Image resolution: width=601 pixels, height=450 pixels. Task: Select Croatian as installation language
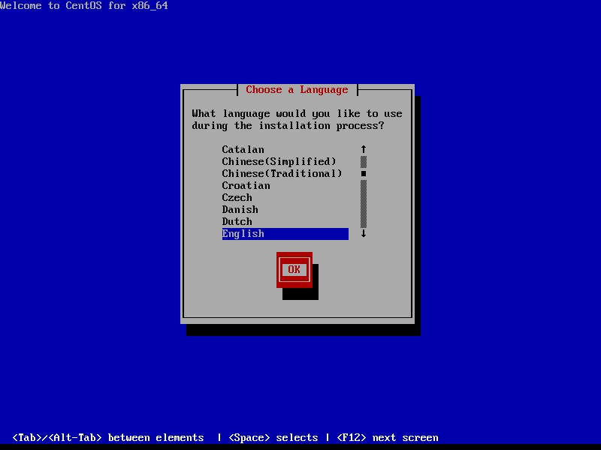pos(285,185)
